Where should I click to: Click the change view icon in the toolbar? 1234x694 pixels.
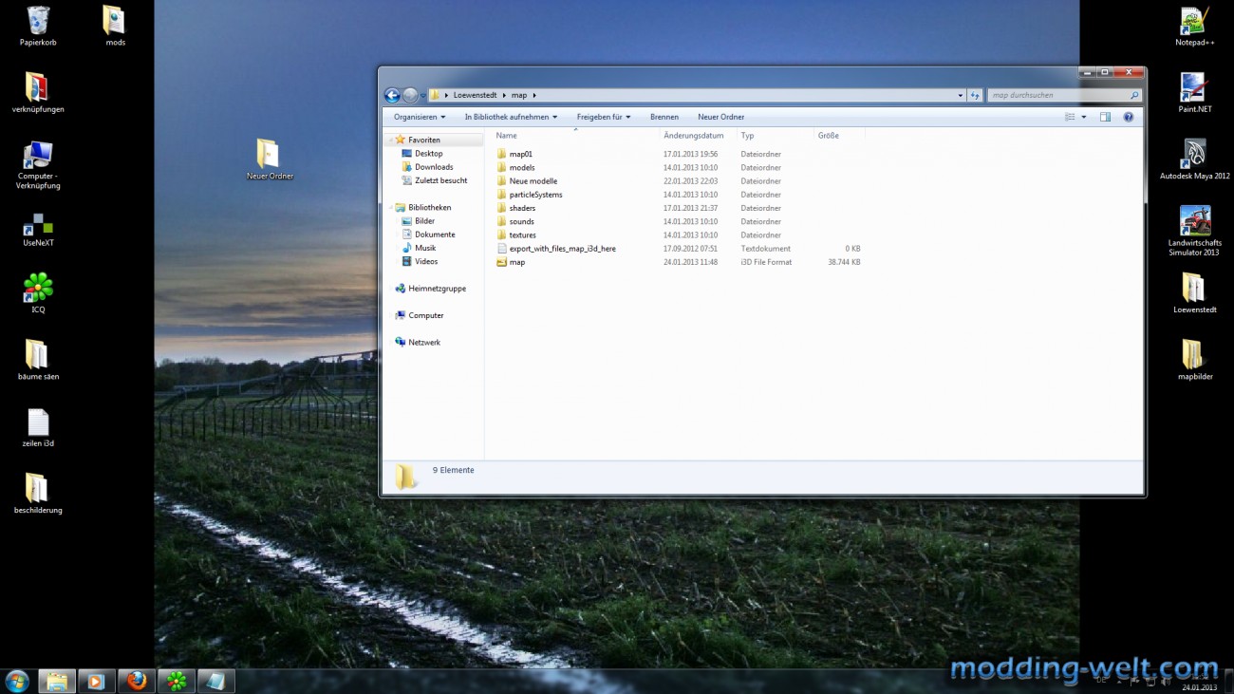(x=1070, y=117)
